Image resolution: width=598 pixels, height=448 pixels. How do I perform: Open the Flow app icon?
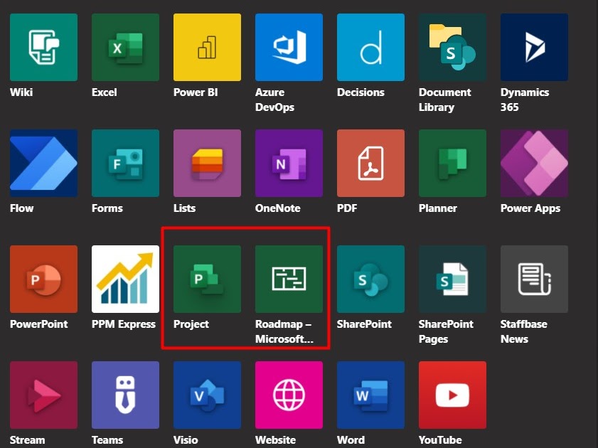click(43, 163)
